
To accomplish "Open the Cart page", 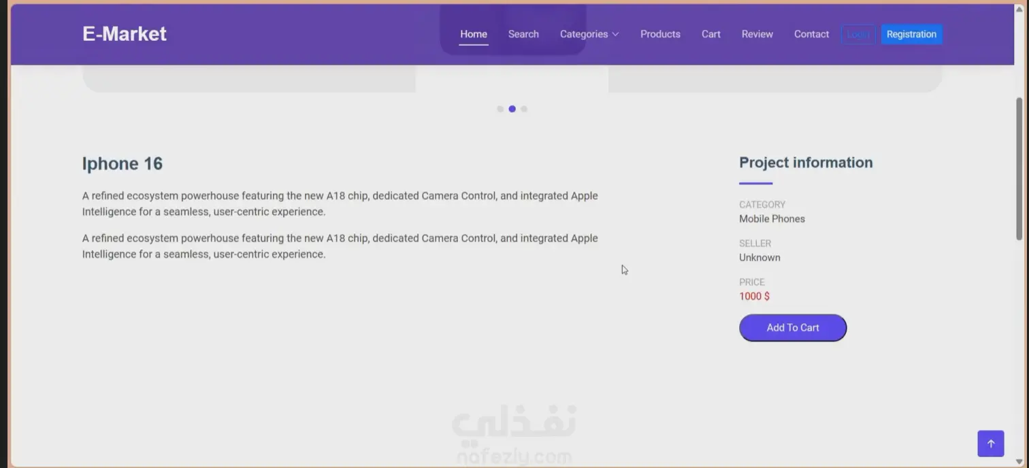I will pyautogui.click(x=711, y=34).
